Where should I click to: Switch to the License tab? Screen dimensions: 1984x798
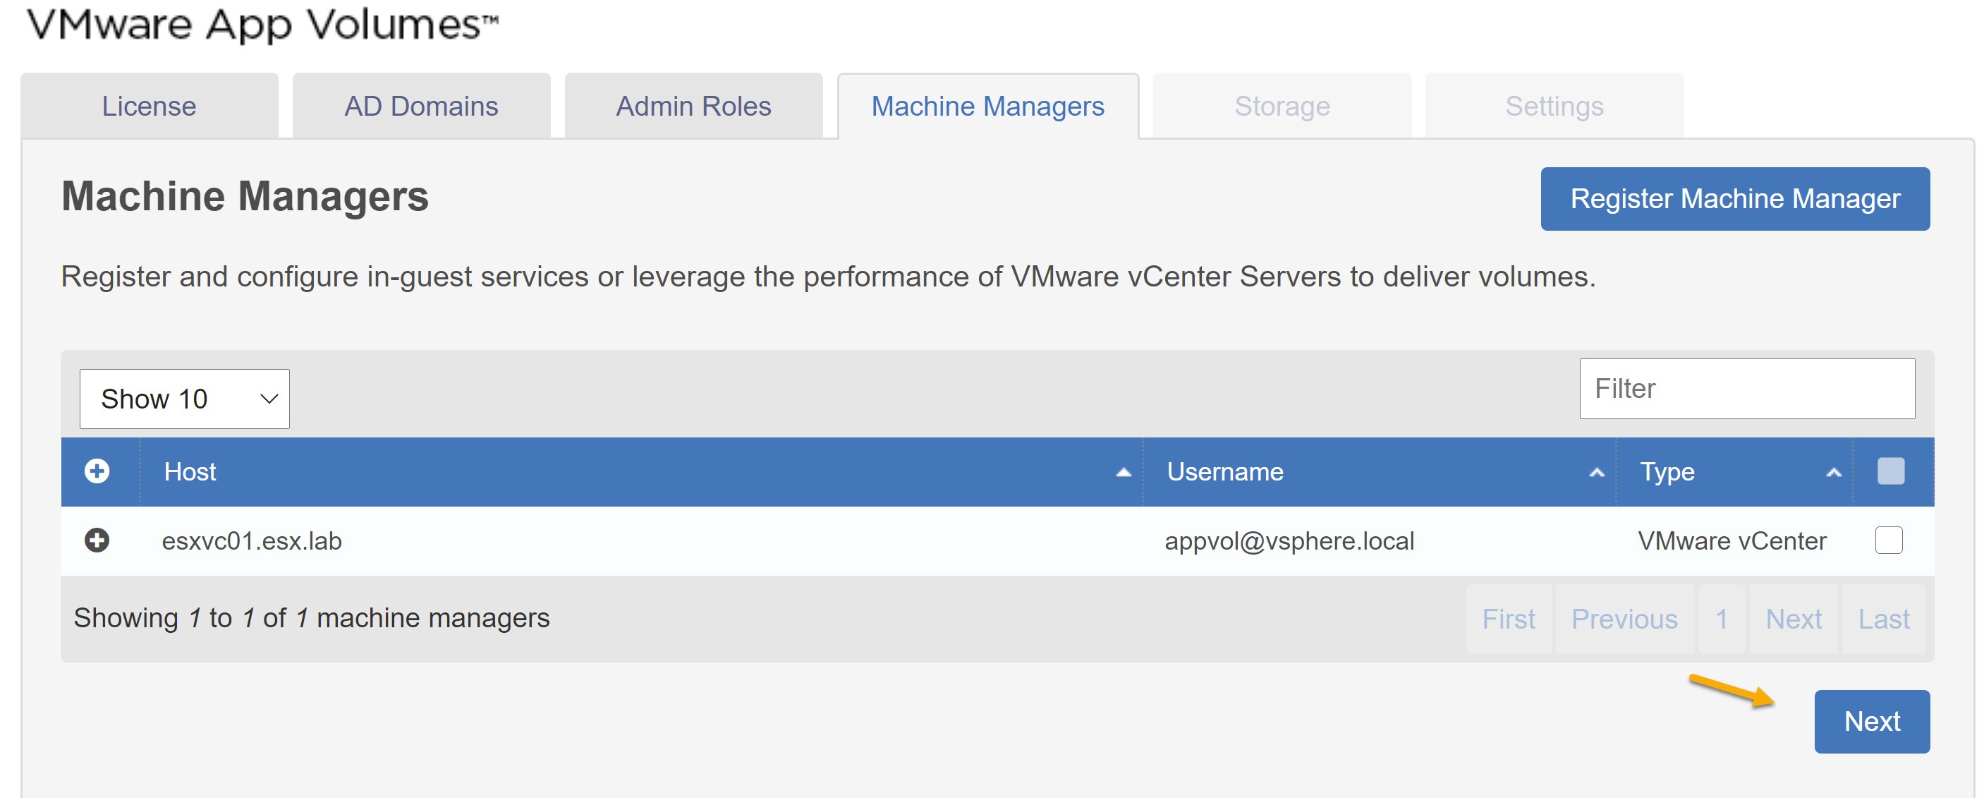click(x=150, y=107)
